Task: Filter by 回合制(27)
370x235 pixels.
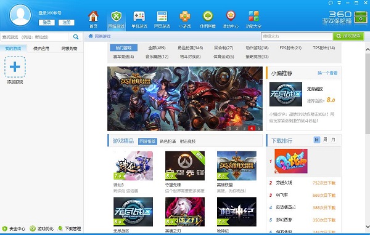Action: tap(224, 48)
